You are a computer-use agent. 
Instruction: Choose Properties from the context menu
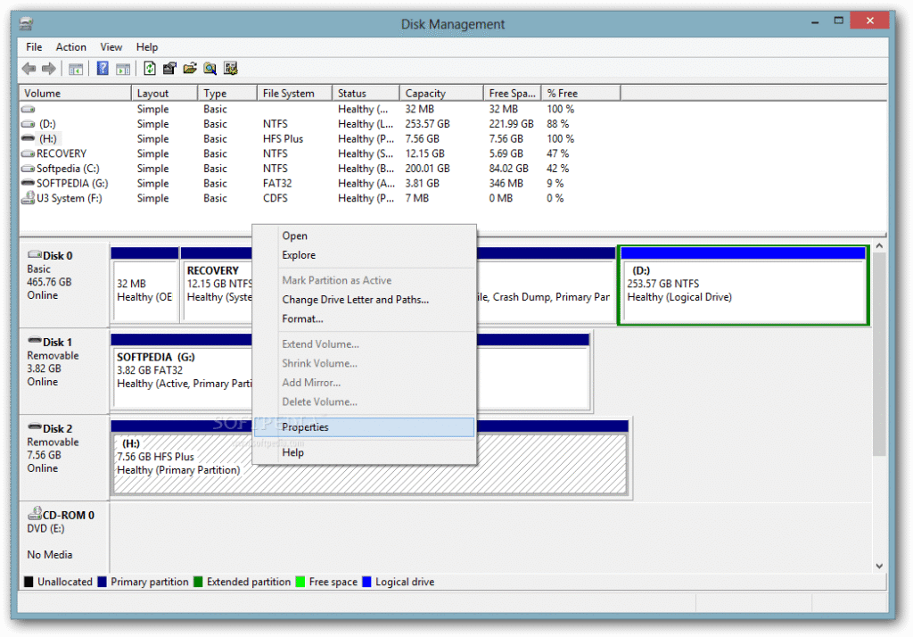pyautogui.click(x=305, y=427)
